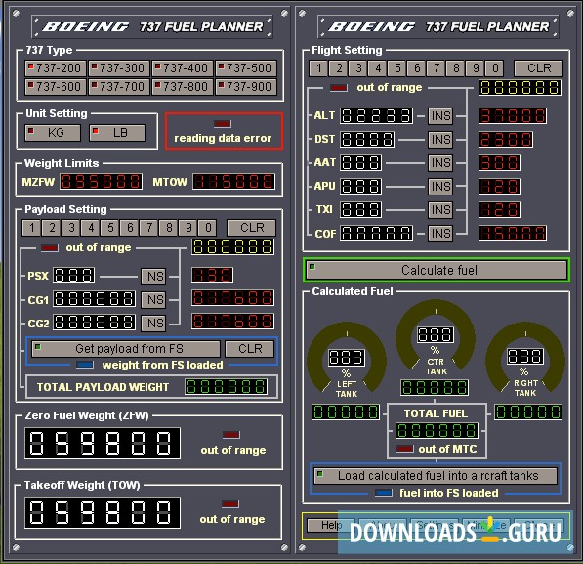Click digit 3 in Flight Setting keypad

click(358, 68)
